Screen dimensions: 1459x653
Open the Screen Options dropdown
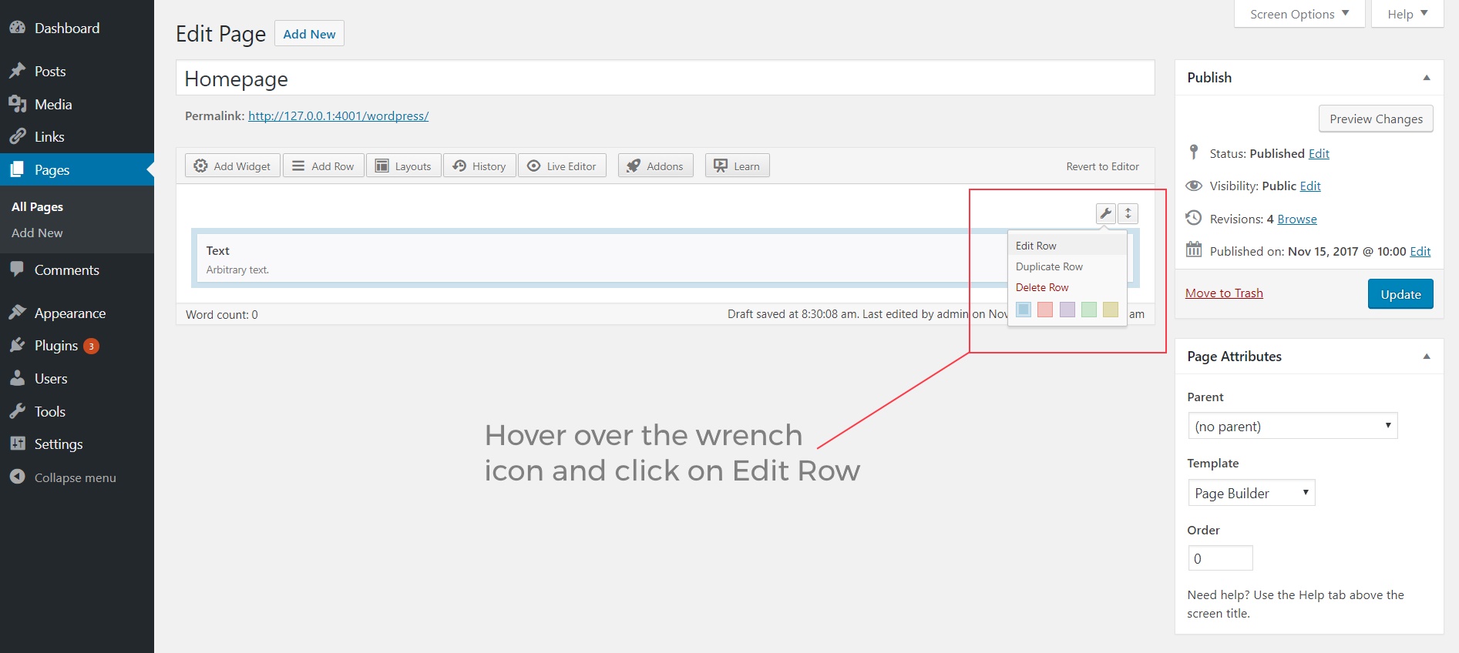(1299, 14)
